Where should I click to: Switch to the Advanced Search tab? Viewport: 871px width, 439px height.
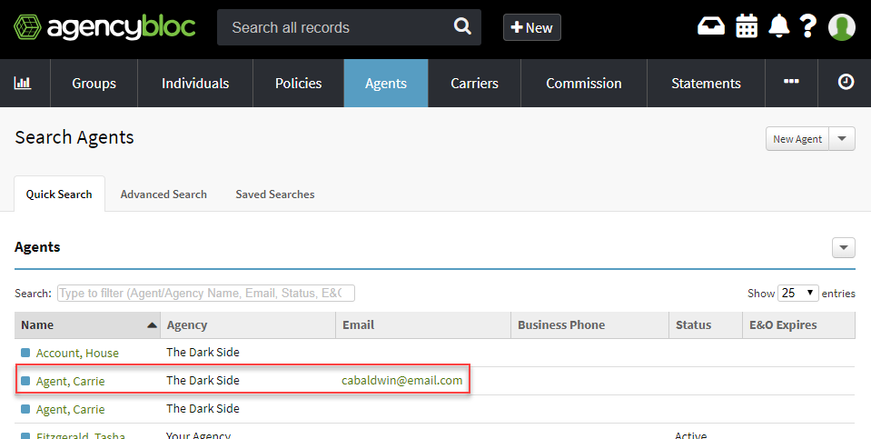click(x=163, y=194)
